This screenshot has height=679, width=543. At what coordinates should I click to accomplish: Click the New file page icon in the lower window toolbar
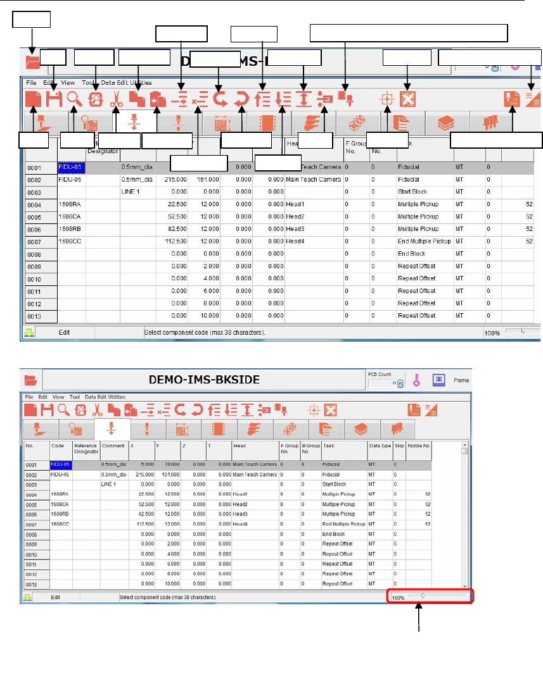click(x=30, y=409)
